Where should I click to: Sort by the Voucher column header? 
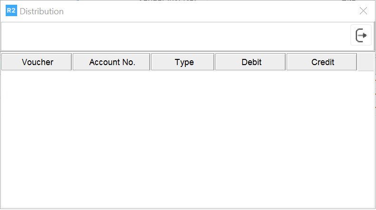[x=37, y=62]
